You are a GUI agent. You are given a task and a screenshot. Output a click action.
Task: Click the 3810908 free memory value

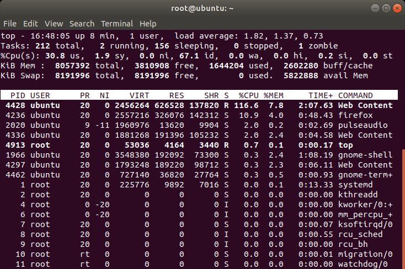coord(152,66)
